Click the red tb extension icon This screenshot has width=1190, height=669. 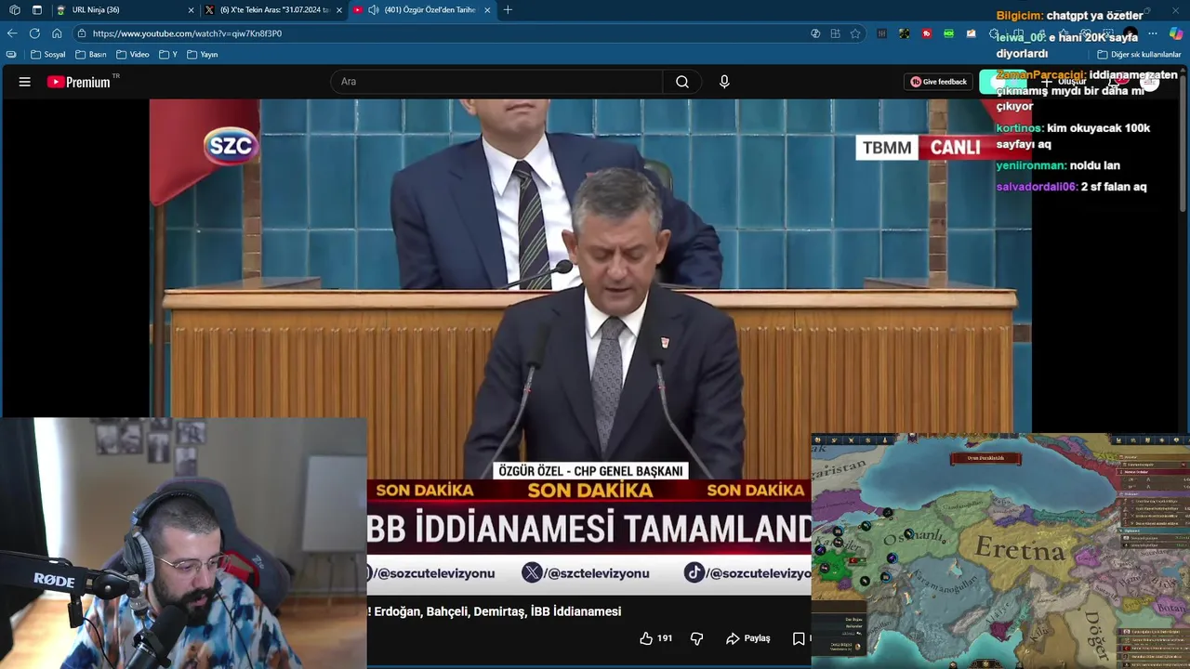(927, 33)
